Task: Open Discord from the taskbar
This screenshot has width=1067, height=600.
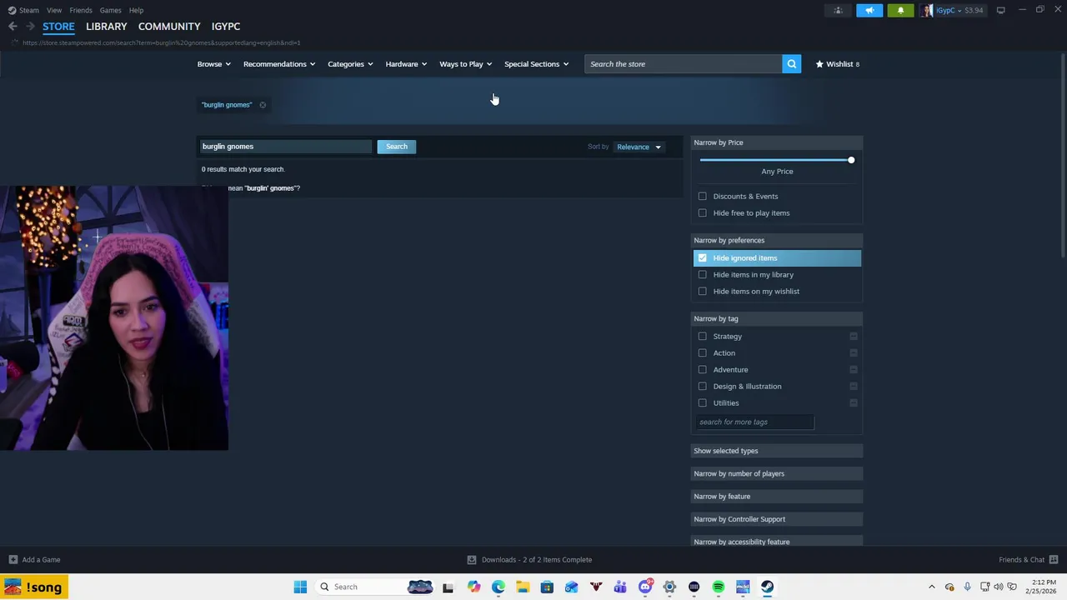Action: 644,587
